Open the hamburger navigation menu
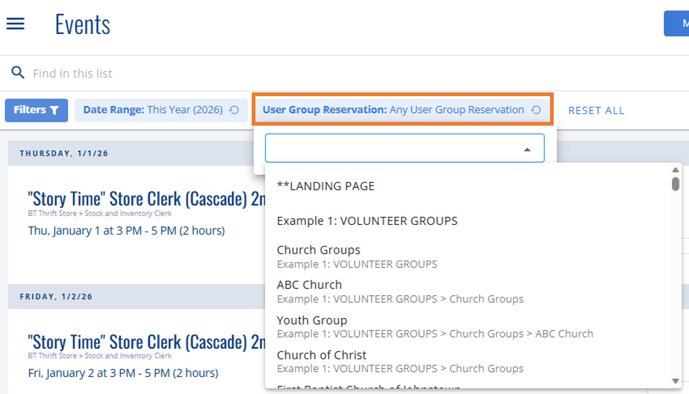The image size is (689, 394). 15,24
